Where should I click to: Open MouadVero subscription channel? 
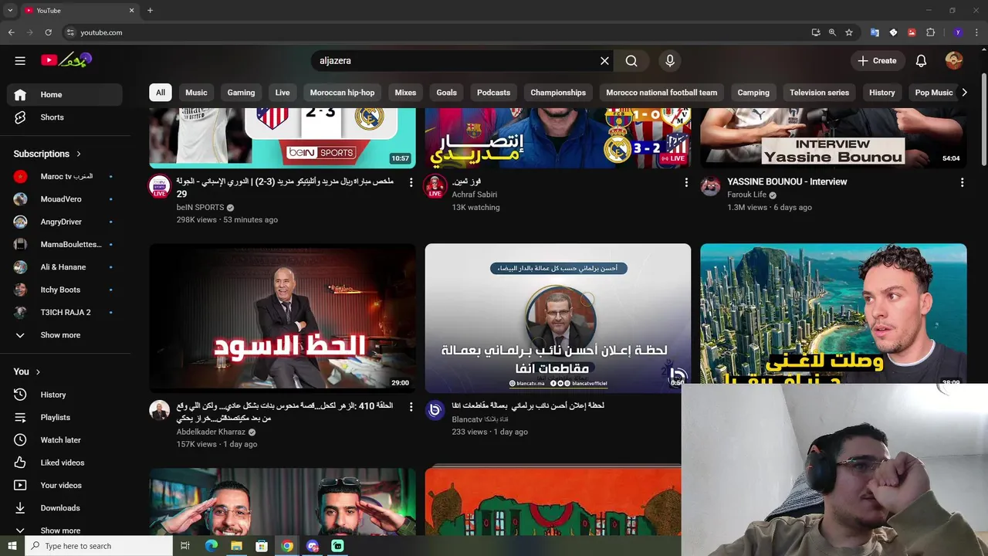point(65,199)
